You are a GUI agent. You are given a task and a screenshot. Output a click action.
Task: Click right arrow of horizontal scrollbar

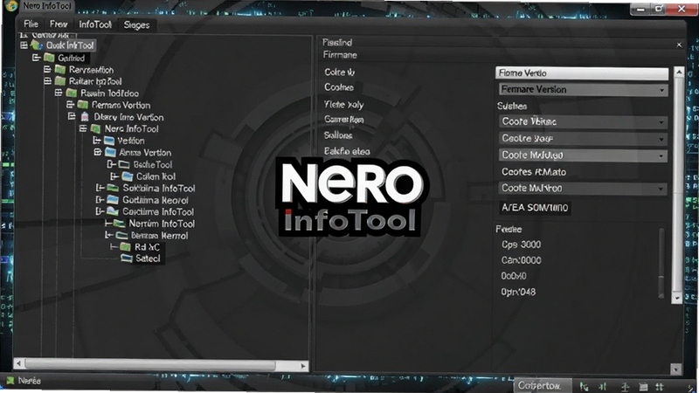(303, 365)
